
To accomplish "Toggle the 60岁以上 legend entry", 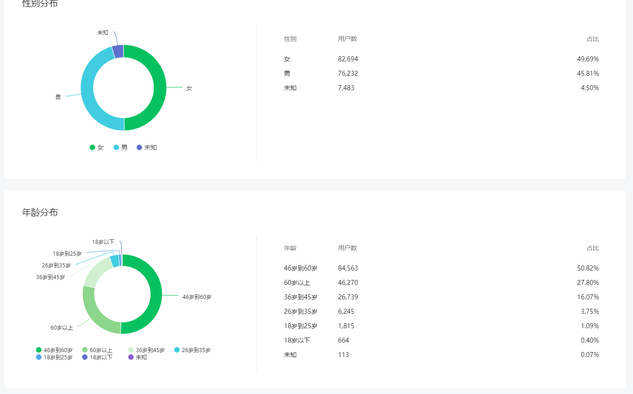I will pos(97,350).
